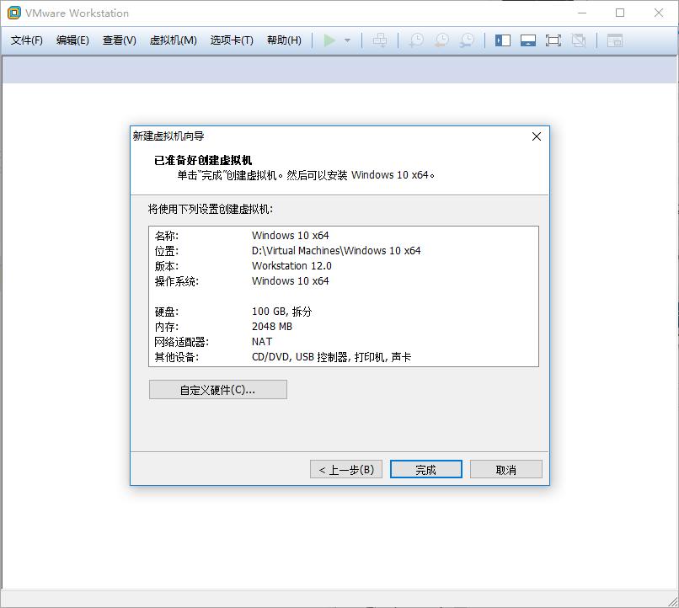This screenshot has width=679, height=608.
Task: Power on the virtual machine
Action: point(331,40)
